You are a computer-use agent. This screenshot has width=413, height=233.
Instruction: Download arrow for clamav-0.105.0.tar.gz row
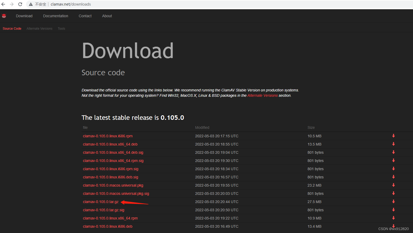point(394,202)
